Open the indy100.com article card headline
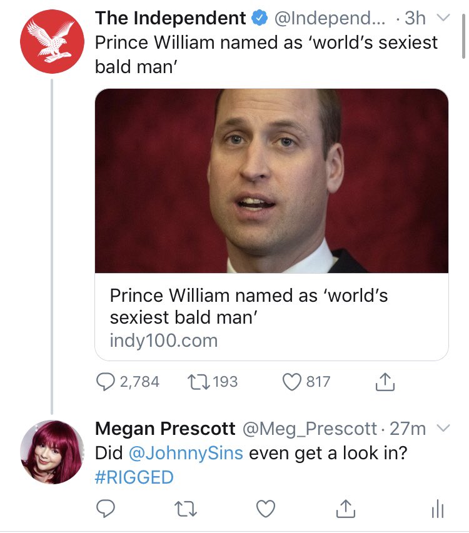Viewport: 469px width, 533px height. coord(249,306)
